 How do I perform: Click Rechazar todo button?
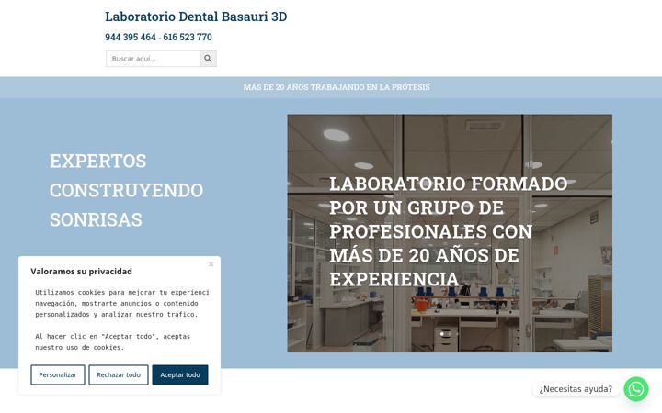pos(119,374)
